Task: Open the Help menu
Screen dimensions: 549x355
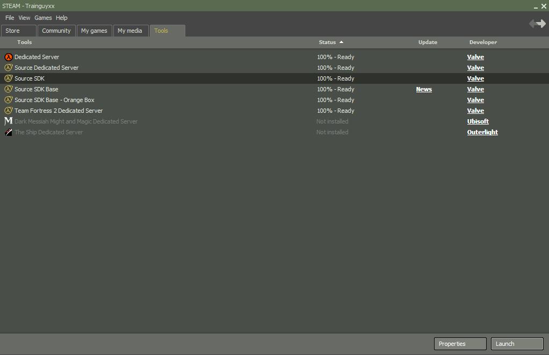Action: click(x=62, y=18)
